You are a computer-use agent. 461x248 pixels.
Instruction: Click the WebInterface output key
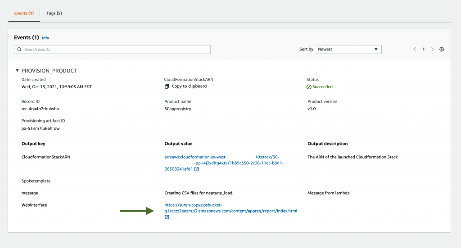(34, 205)
